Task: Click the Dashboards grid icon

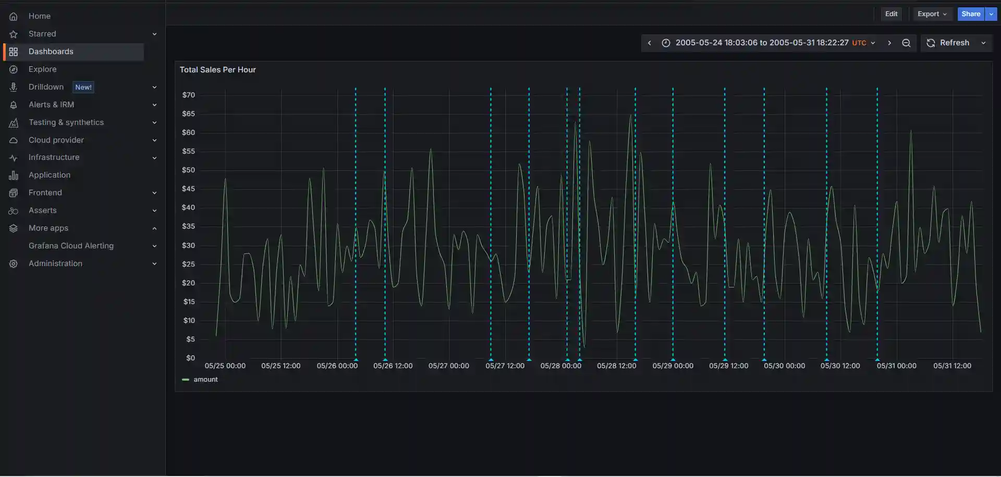Action: coord(14,52)
